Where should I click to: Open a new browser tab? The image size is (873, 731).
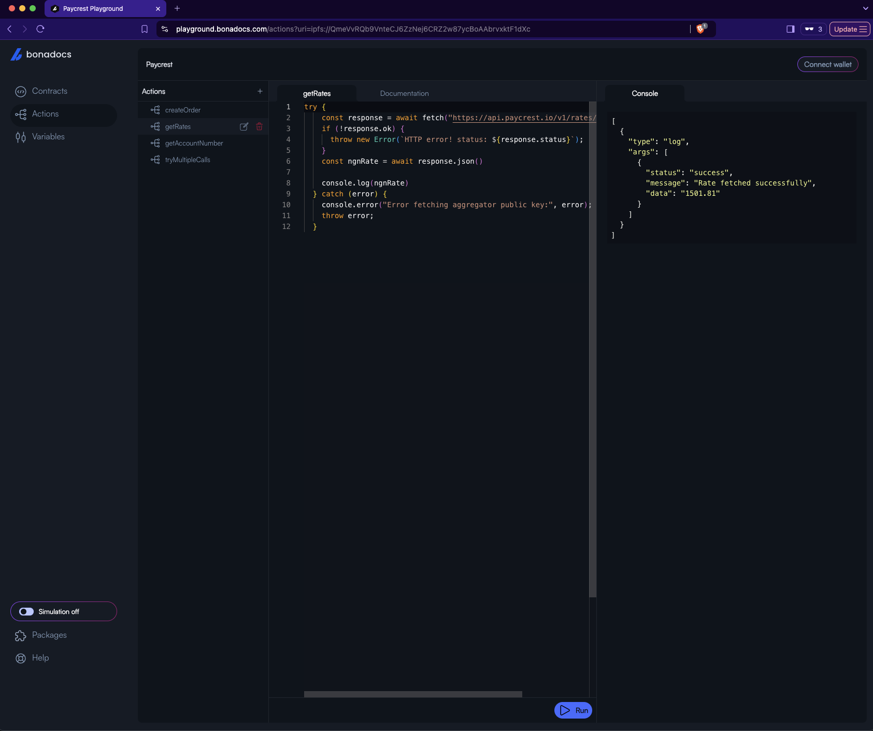pyautogui.click(x=177, y=8)
